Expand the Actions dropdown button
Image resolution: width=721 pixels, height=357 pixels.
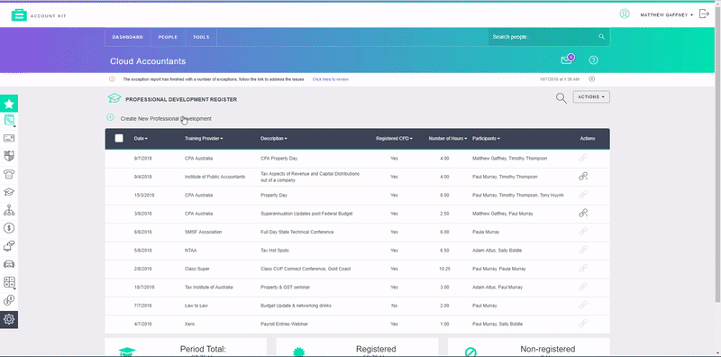[x=591, y=97]
